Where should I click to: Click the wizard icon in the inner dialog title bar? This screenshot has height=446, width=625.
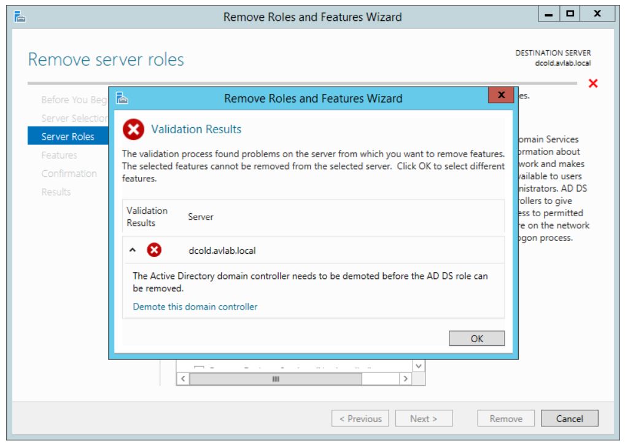coord(122,98)
